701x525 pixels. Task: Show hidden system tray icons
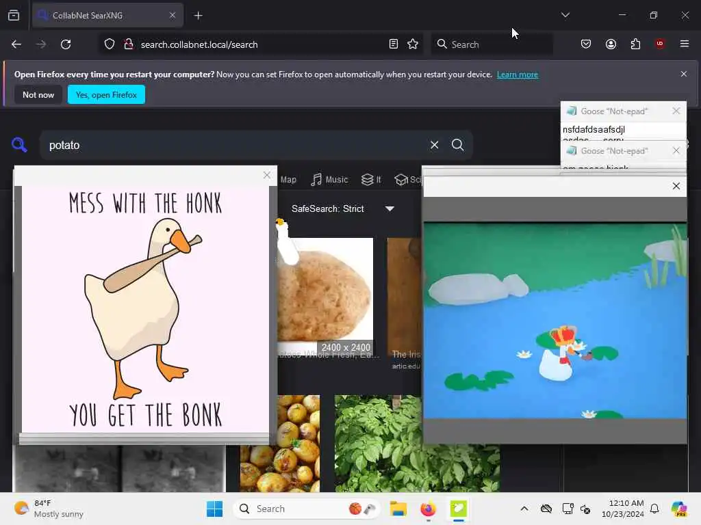coord(524,509)
